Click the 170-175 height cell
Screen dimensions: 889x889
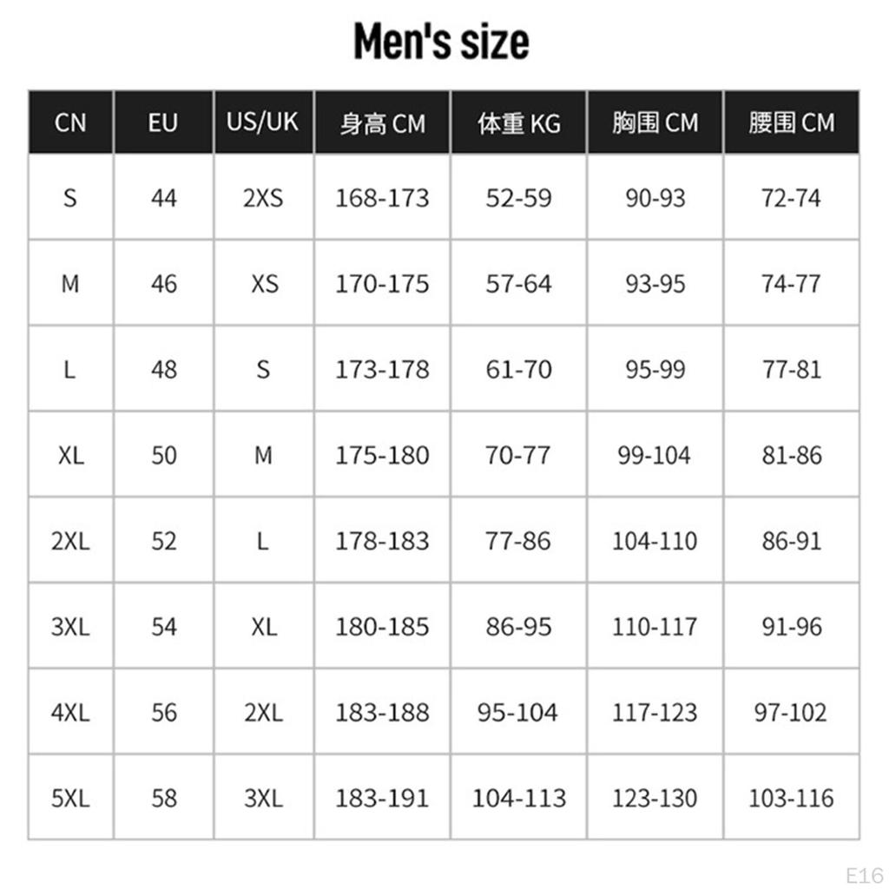382,284
